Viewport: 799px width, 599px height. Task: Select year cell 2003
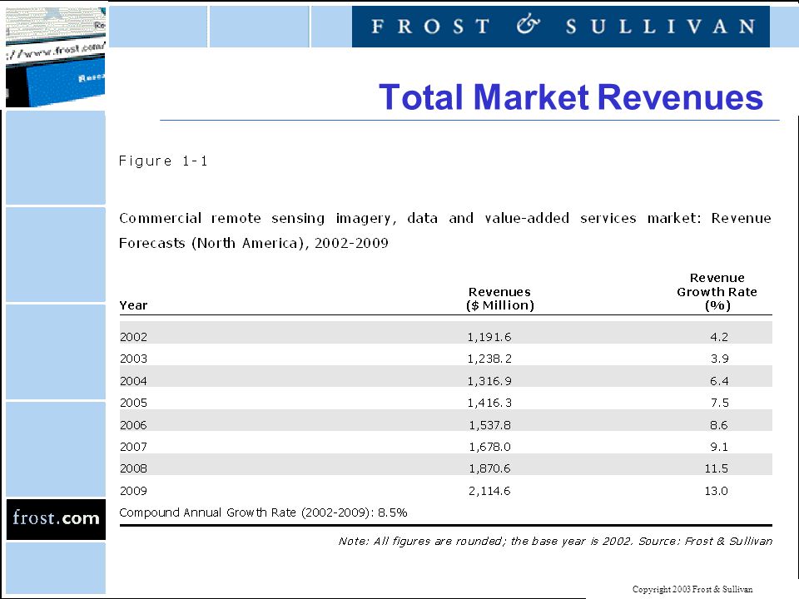(133, 359)
